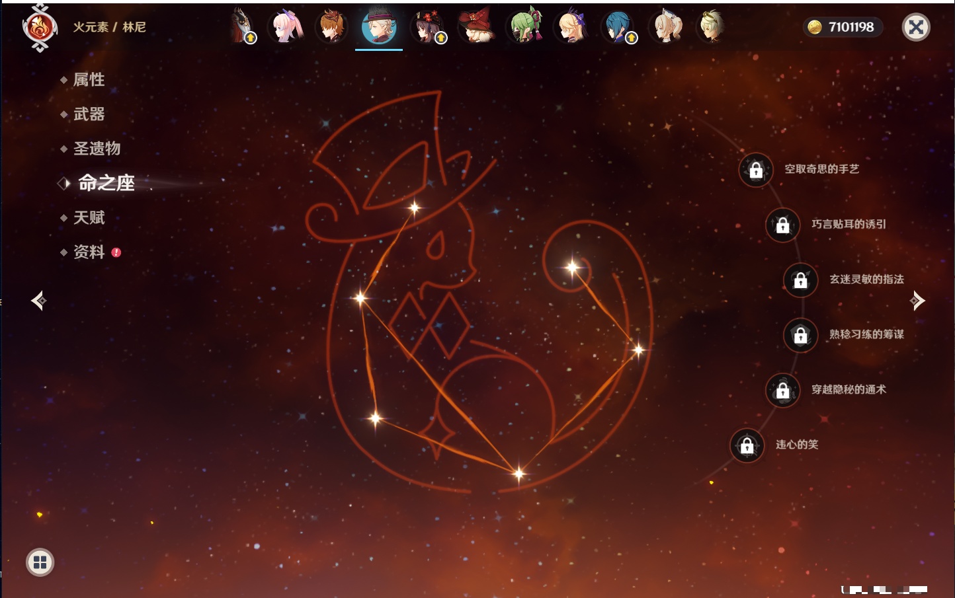Open the 武器 weapon menu
955x598 pixels.
(x=89, y=114)
